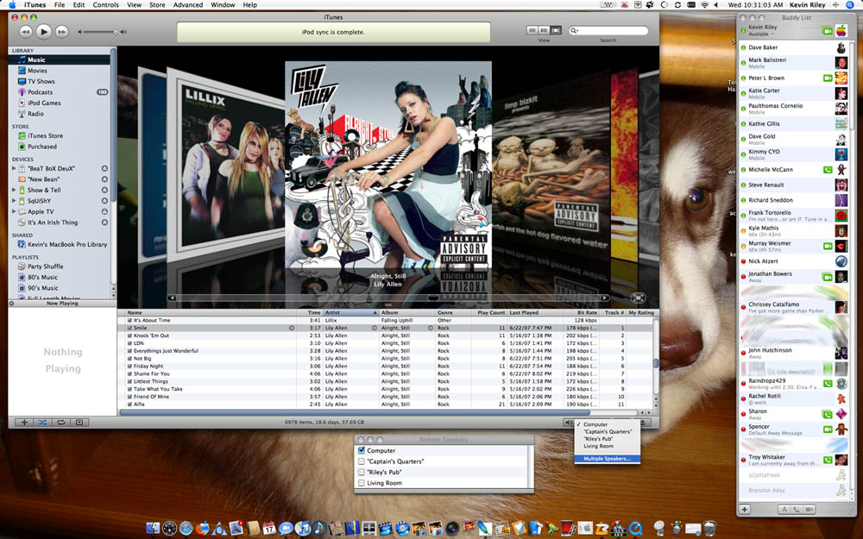Open the Available status dropdown in Buddy List
Image resolution: width=863 pixels, height=539 pixels.
click(759, 34)
